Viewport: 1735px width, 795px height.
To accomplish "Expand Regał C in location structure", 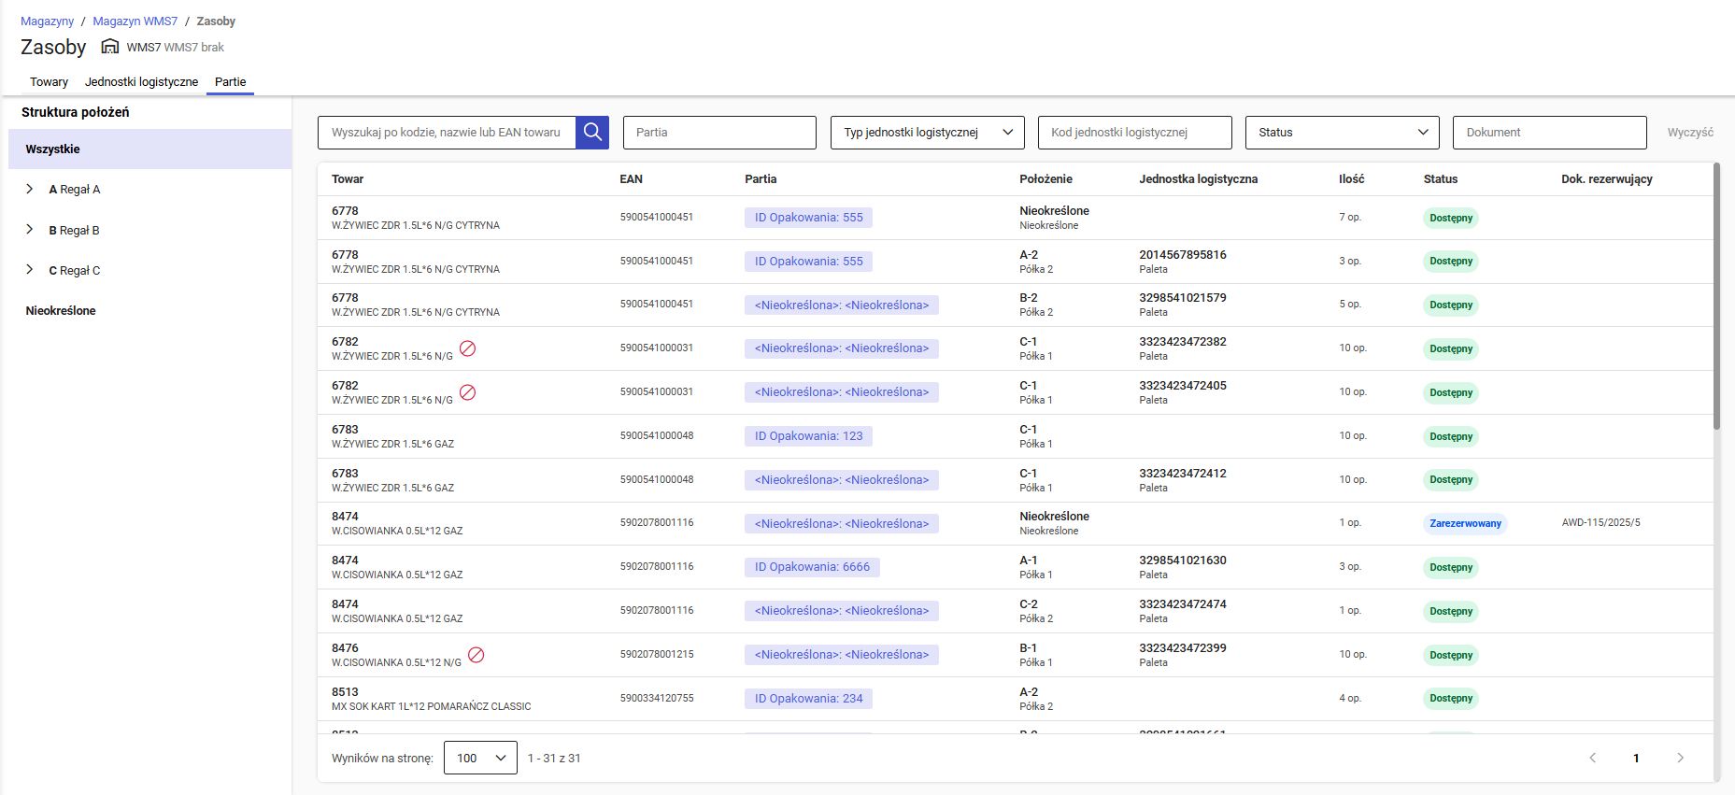I will (x=30, y=270).
